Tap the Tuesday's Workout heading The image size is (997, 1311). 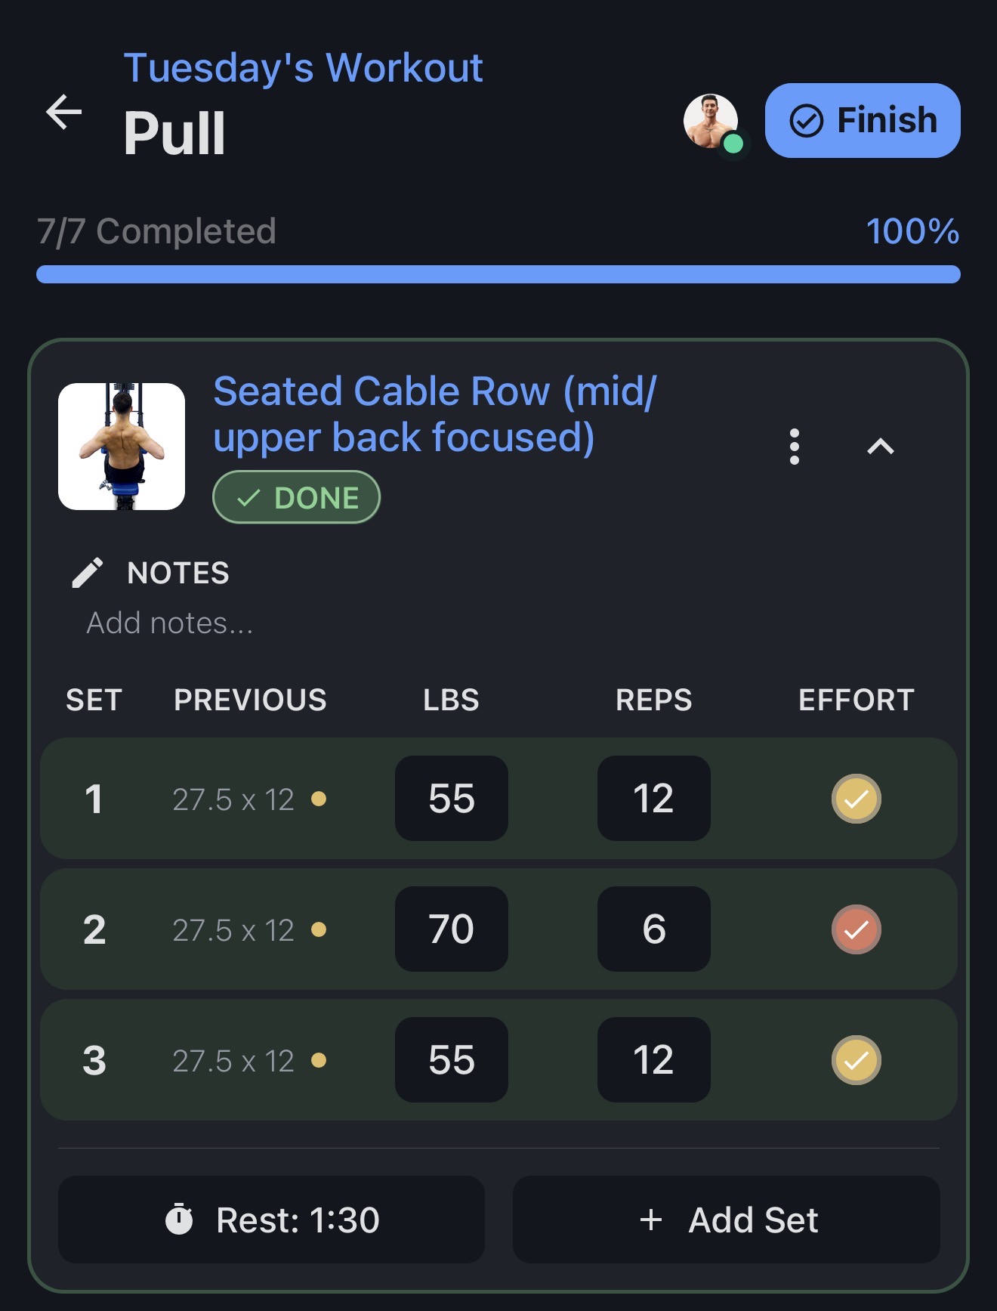[303, 68]
